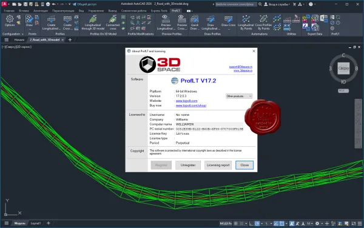Open Preview Longitudinal profile
The image size is (364, 228).
(x=166, y=22)
